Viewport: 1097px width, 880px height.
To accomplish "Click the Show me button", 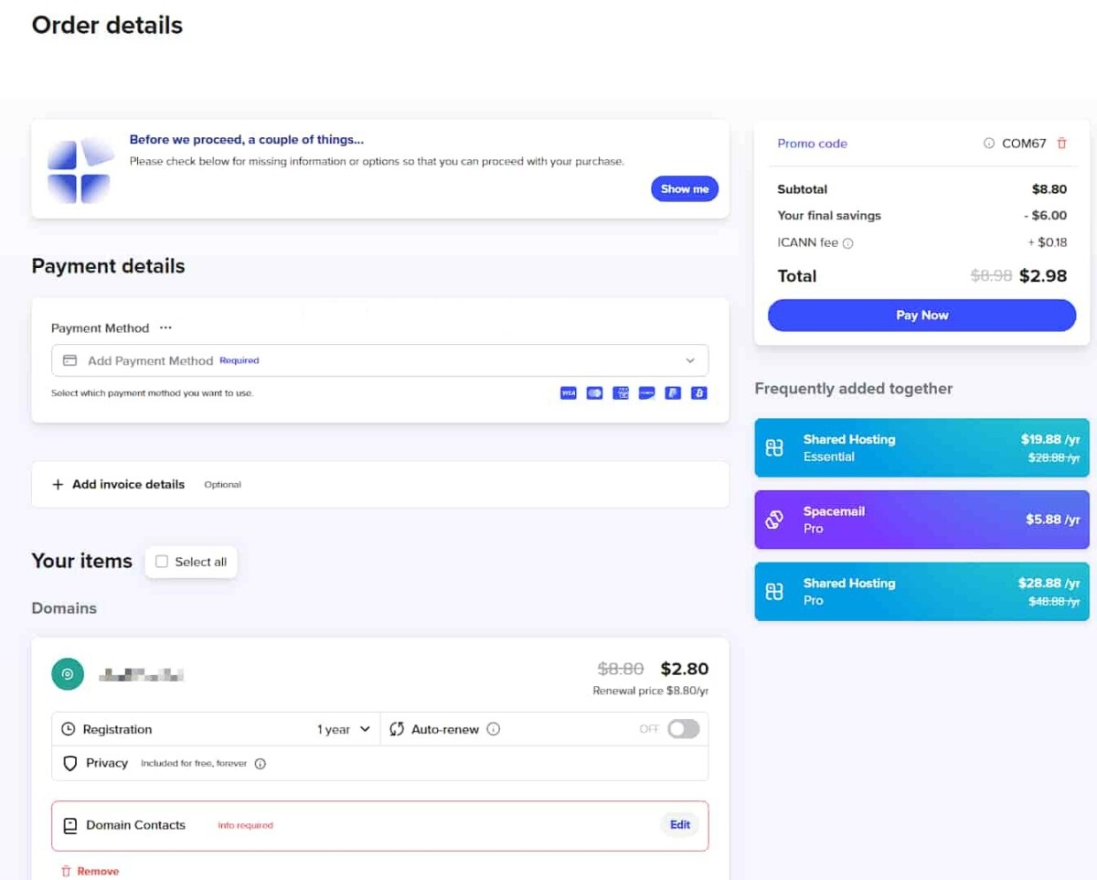I will coord(684,189).
